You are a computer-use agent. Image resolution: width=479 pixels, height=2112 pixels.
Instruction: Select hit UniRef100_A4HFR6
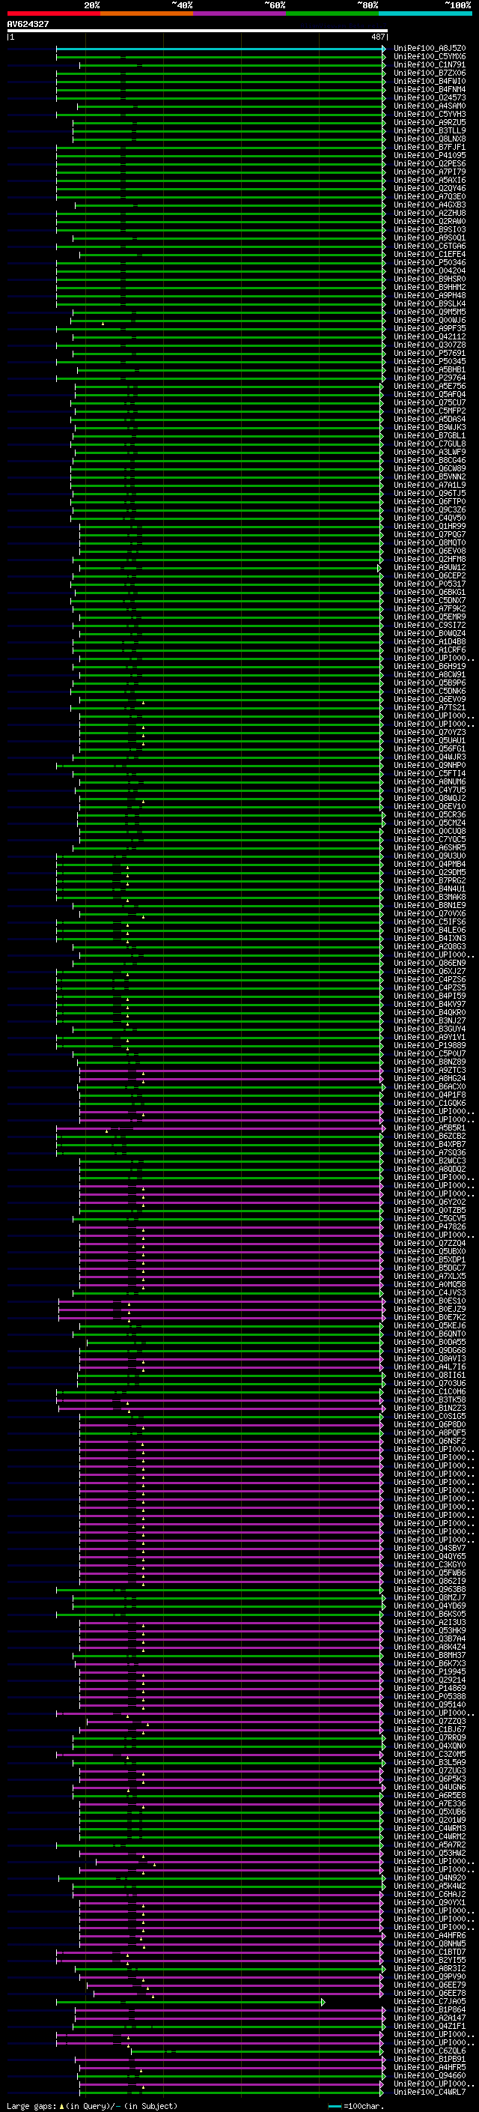tap(430, 1937)
